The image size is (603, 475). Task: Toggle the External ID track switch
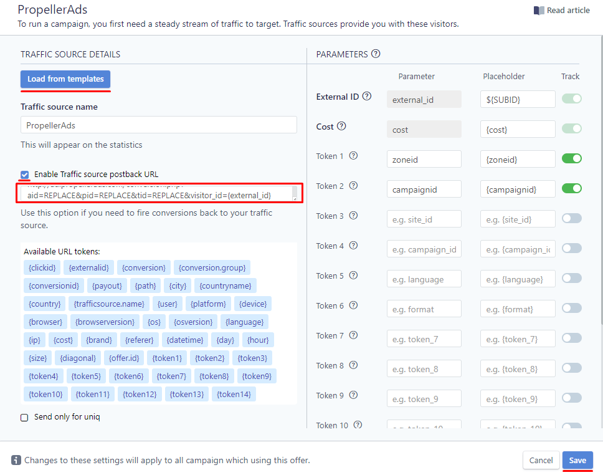571,98
